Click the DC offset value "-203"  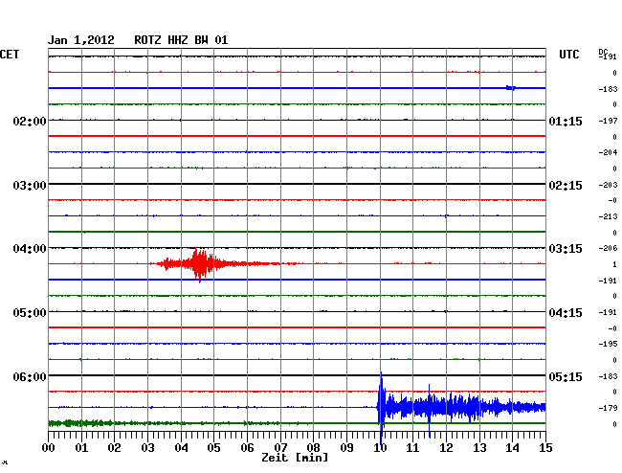tap(608, 185)
